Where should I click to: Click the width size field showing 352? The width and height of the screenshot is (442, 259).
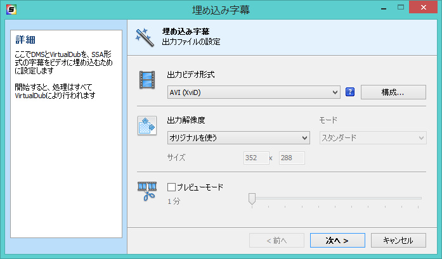click(256, 158)
